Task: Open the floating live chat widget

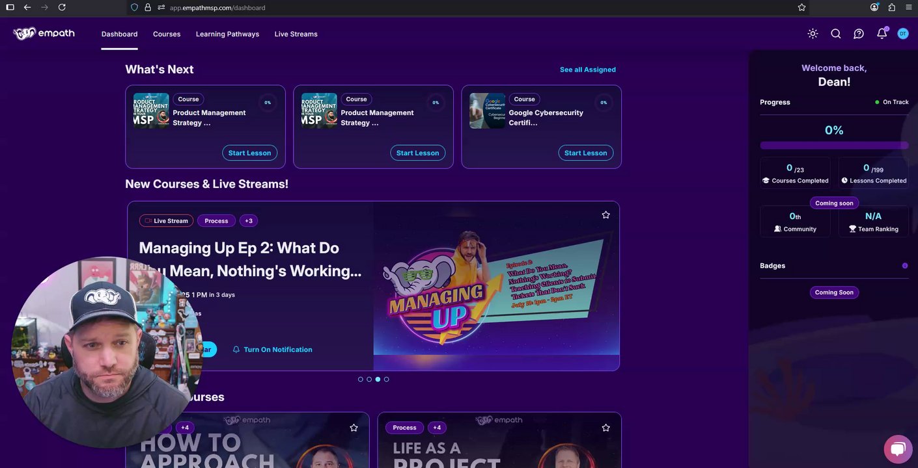Action: tap(898, 448)
